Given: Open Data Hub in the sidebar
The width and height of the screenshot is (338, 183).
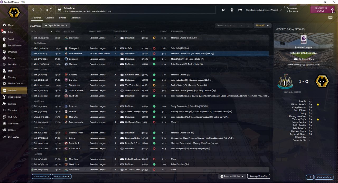Looking at the screenshot, I should (x=14, y=64).
